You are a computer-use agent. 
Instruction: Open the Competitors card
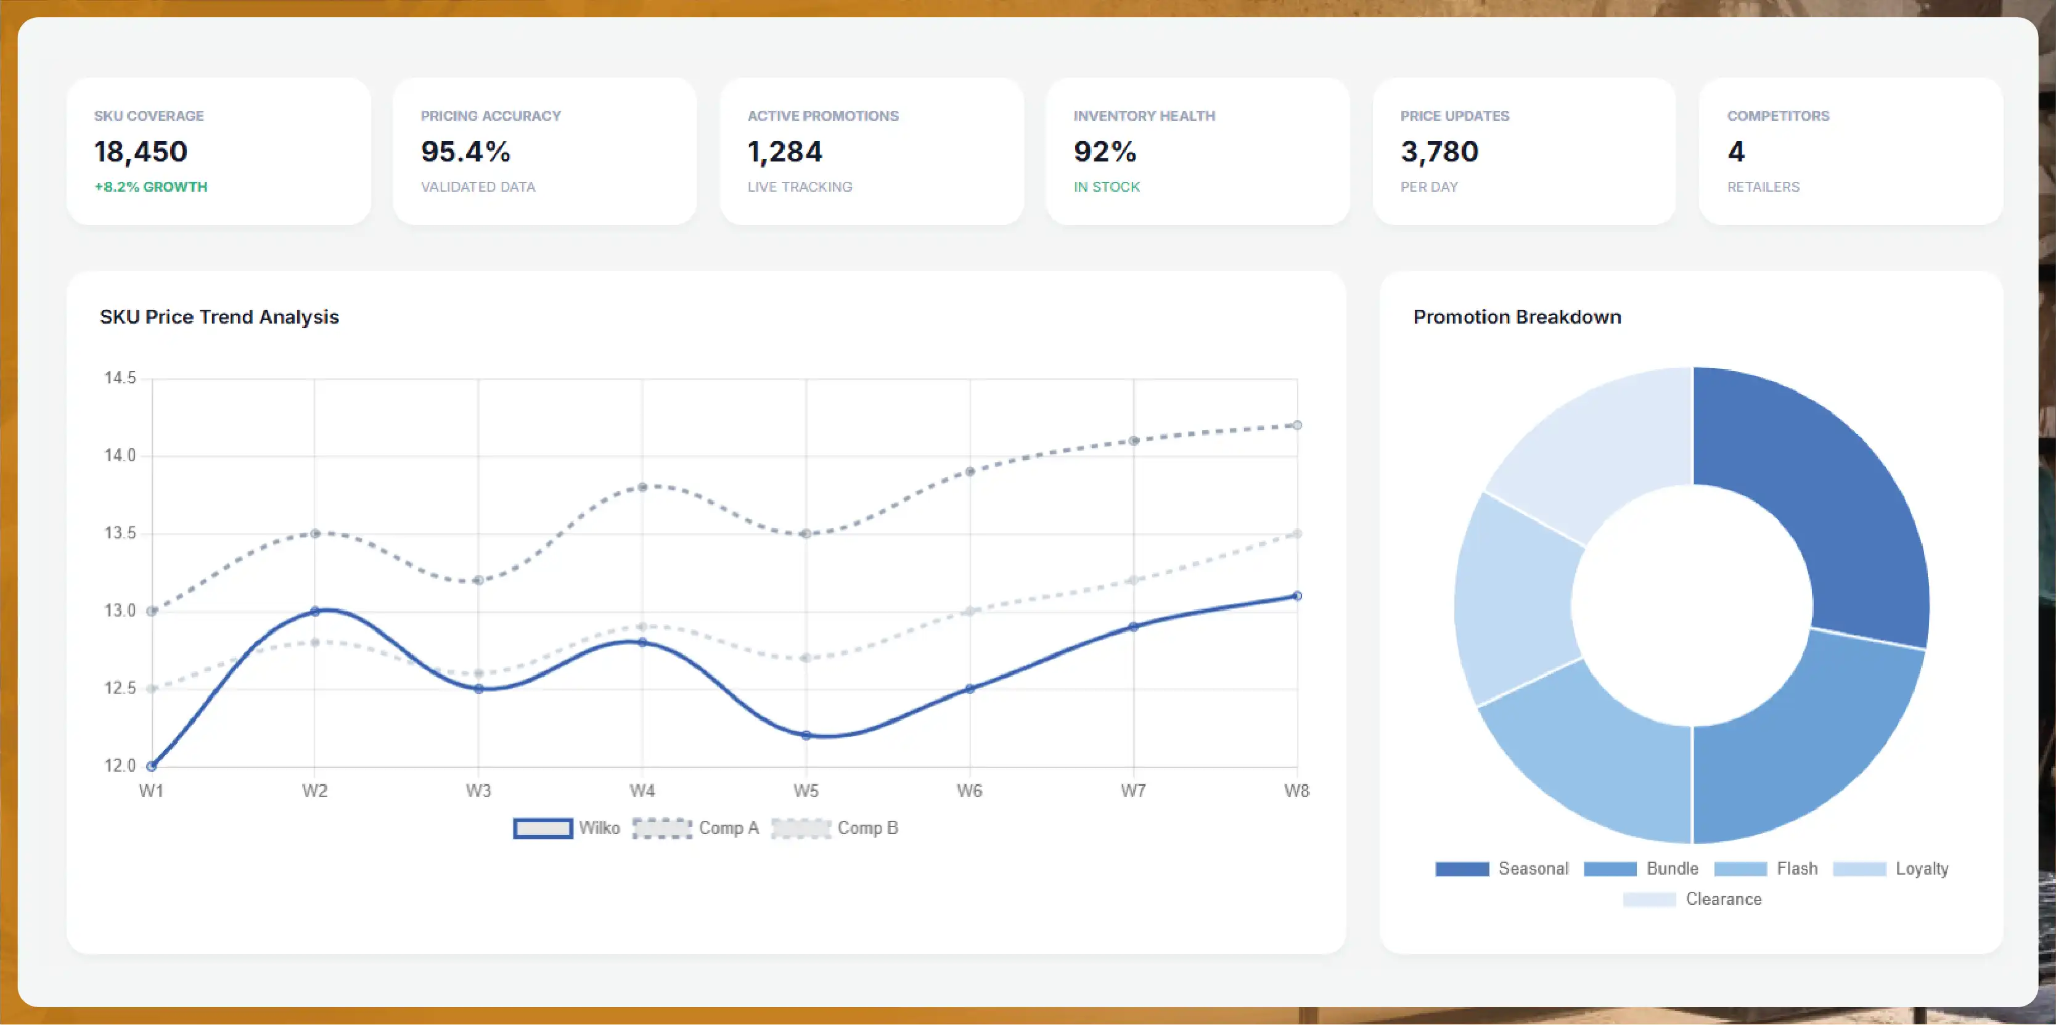1851,152
